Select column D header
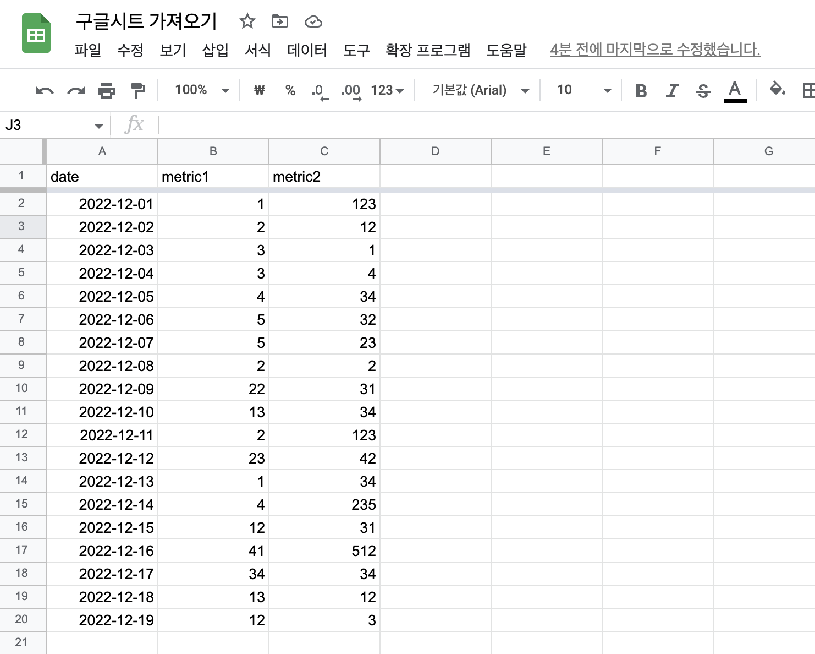This screenshot has width=815, height=654. (x=436, y=151)
